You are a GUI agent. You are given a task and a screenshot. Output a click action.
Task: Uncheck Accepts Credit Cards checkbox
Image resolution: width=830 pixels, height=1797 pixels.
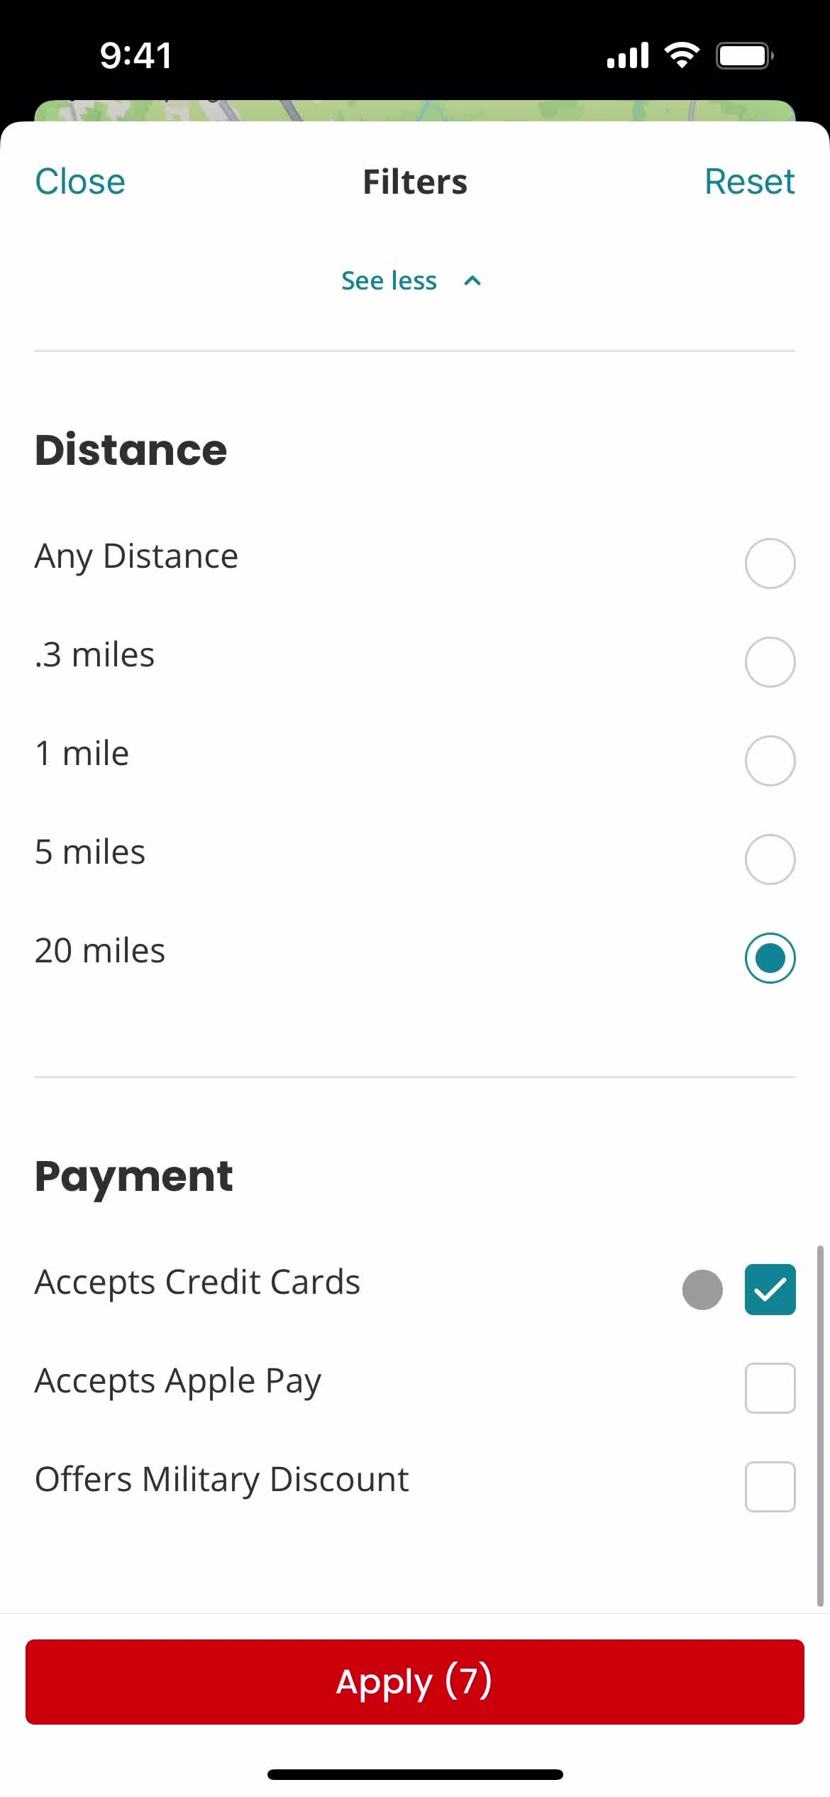770,1290
